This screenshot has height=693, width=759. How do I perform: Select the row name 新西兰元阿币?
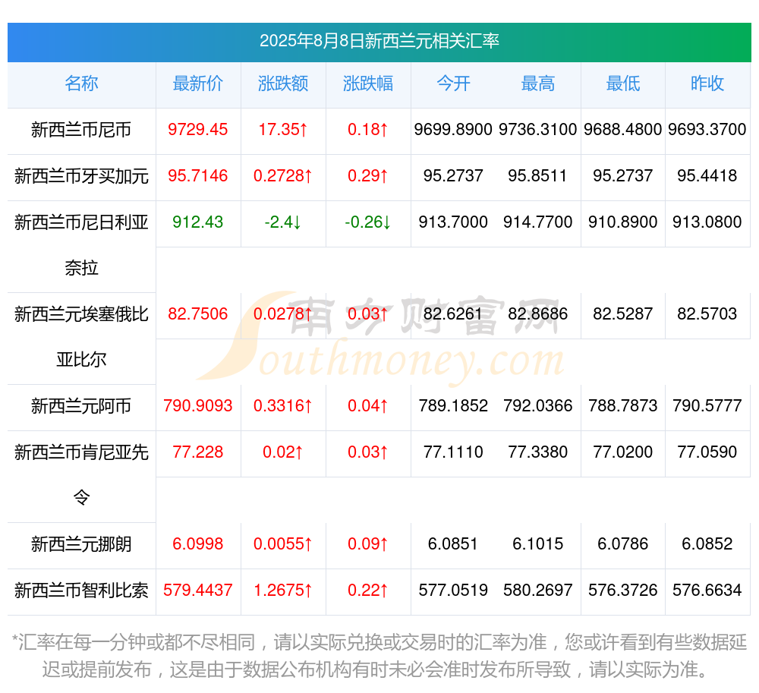pyautogui.click(x=81, y=406)
